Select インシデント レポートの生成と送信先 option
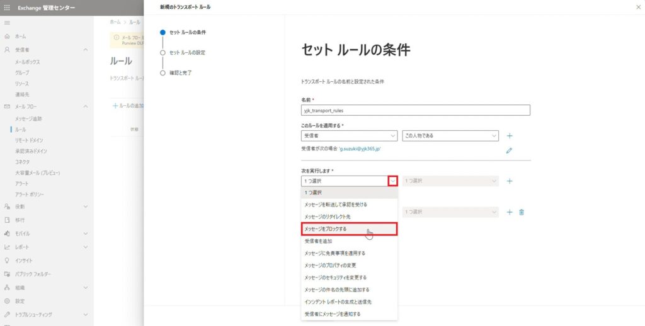Viewport: 645px width, 326px height. tap(349, 301)
